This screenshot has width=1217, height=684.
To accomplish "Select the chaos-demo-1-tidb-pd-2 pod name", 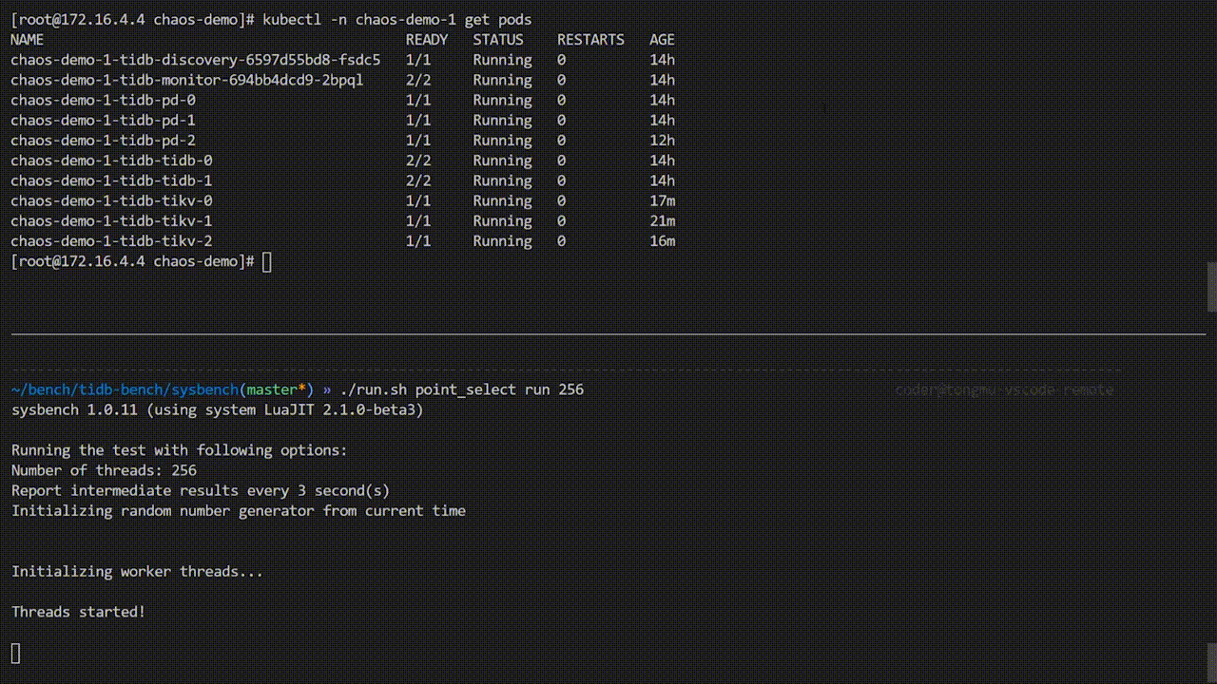I will pyautogui.click(x=103, y=140).
